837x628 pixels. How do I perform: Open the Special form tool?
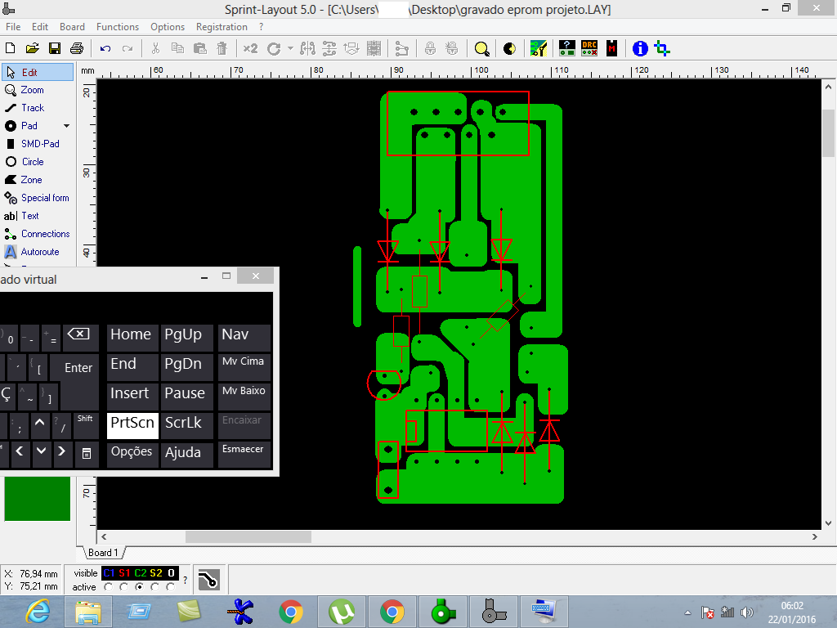pos(38,198)
